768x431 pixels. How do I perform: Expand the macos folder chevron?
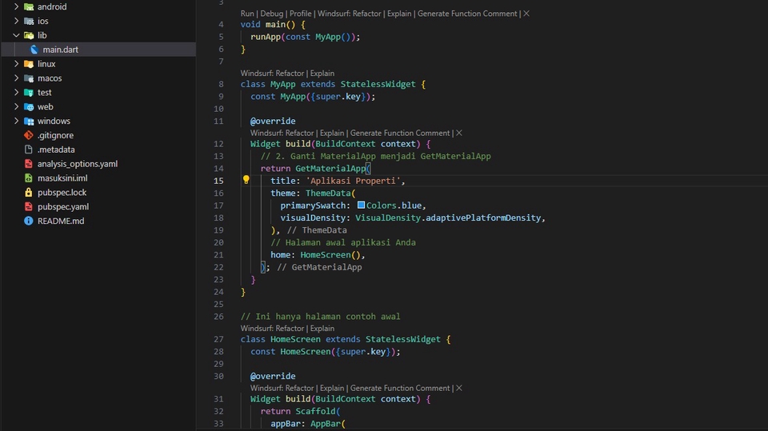click(16, 78)
